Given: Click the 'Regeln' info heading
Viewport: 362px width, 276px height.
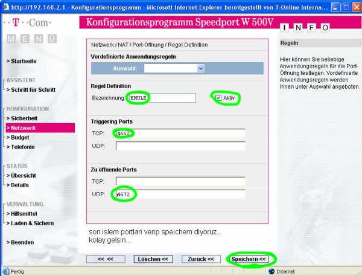Looking at the screenshot, I should tap(289, 43).
